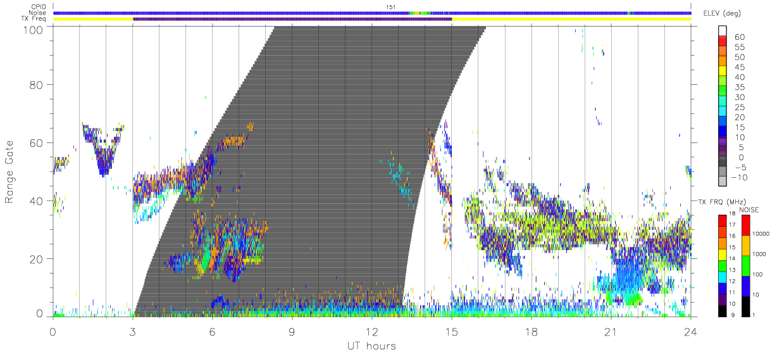The width and height of the screenshot is (777, 359).
Task: Click the purple segment of the TX Freq bar
Action: 292,19
